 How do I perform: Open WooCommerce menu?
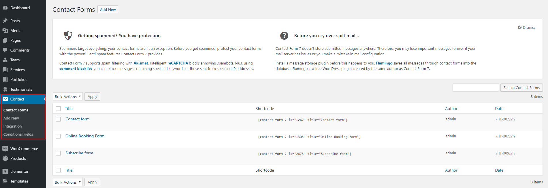pyautogui.click(x=23, y=149)
